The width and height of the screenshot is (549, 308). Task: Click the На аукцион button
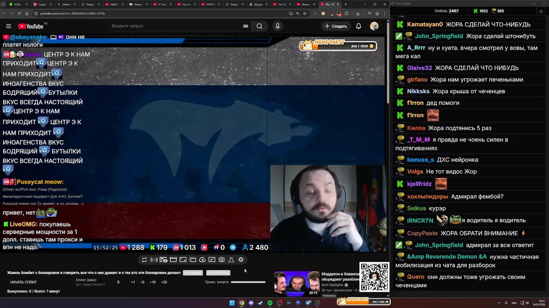point(193,272)
